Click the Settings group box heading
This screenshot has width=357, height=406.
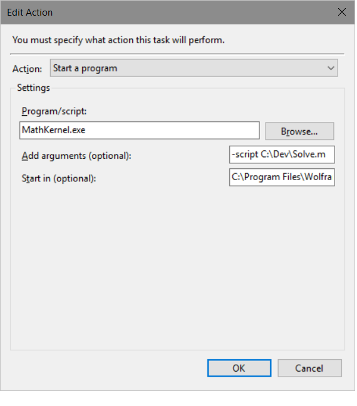click(x=33, y=88)
